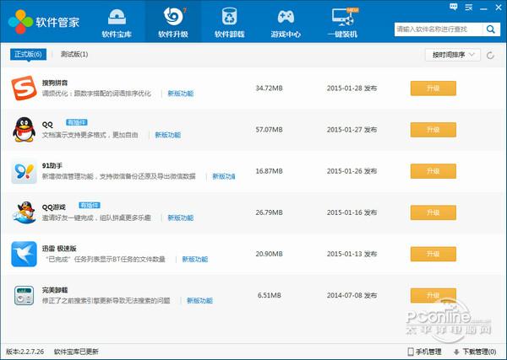The width and height of the screenshot is (507, 360).
Task: Open the 按时间排序 sort dropdown
Action: tap(453, 55)
